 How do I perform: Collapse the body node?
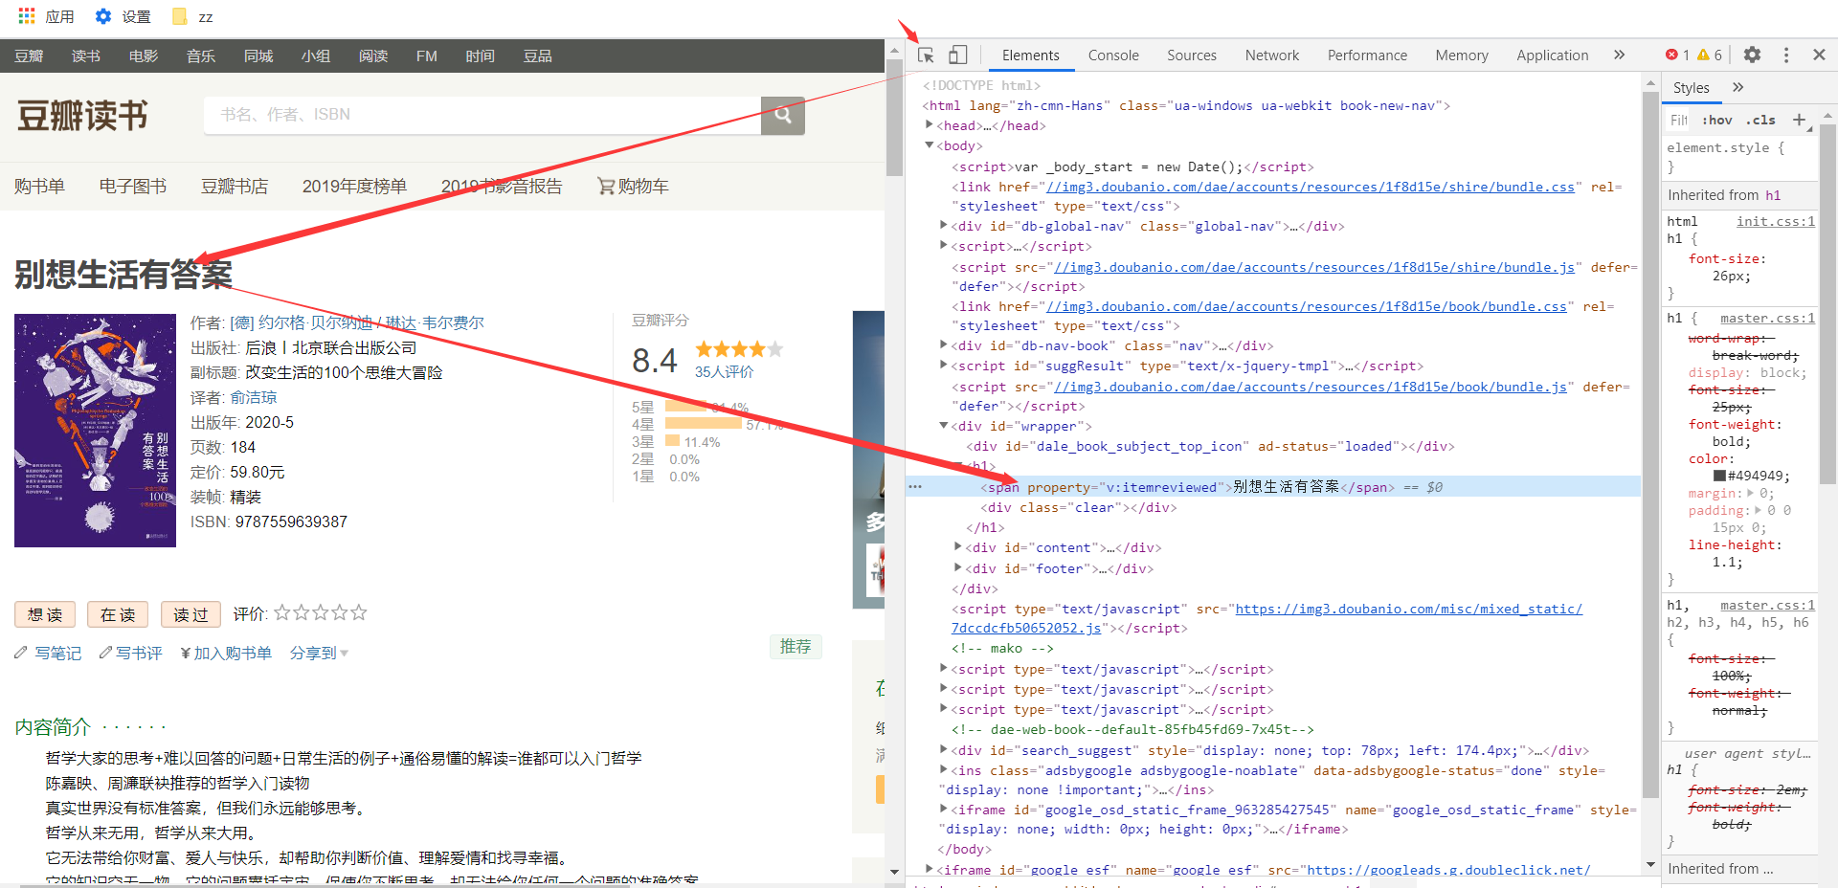(x=929, y=145)
